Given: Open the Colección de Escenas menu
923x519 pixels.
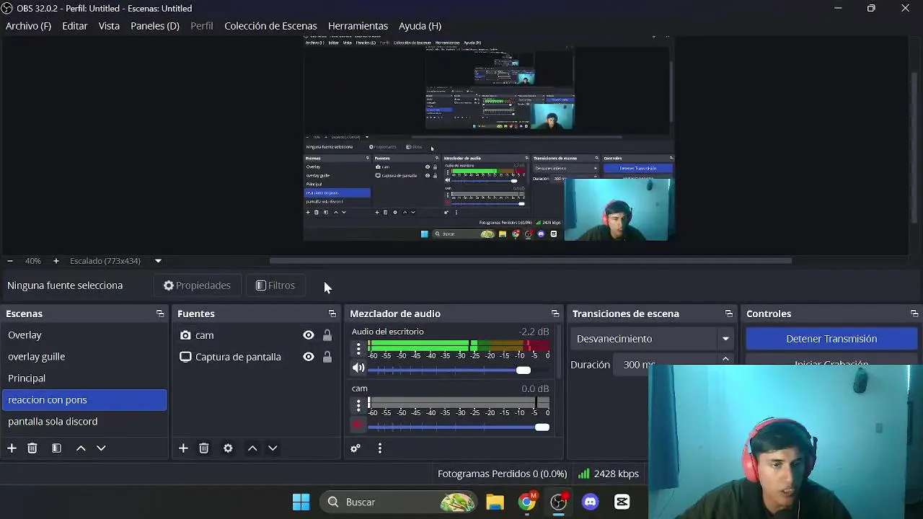Looking at the screenshot, I should click(270, 26).
